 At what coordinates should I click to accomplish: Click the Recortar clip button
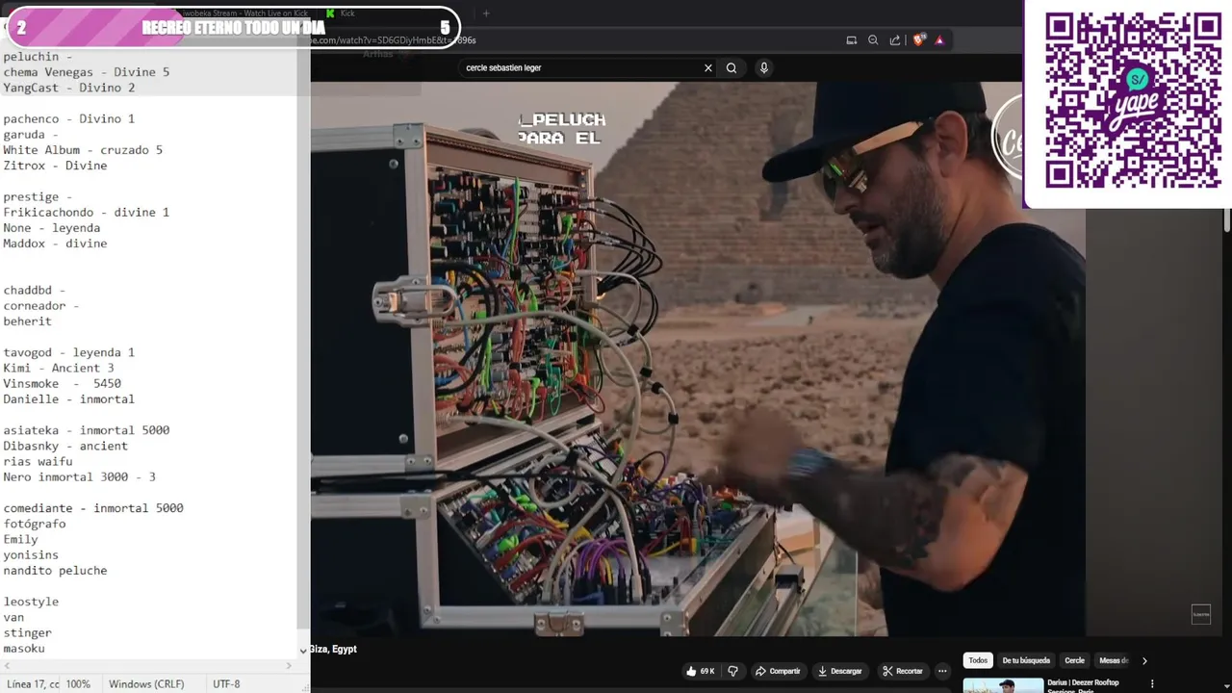point(903,671)
